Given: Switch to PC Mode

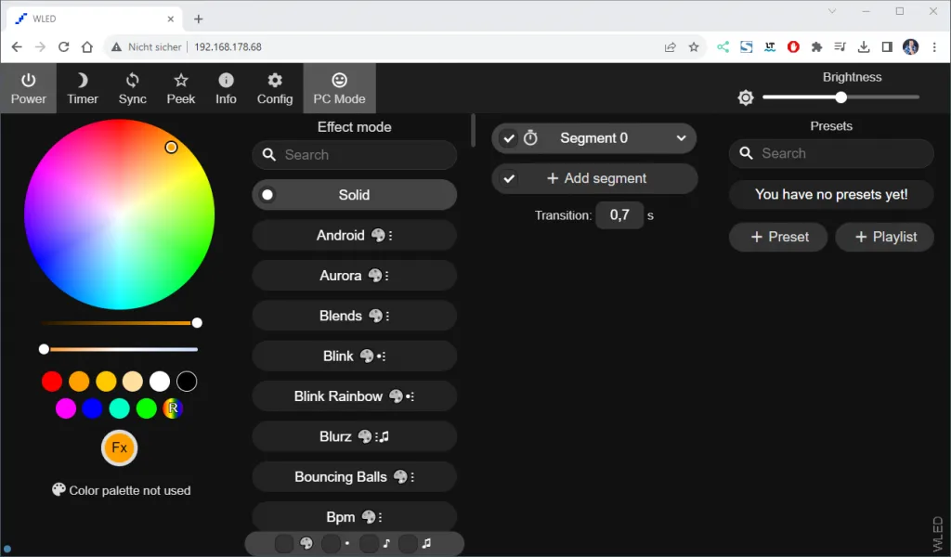Looking at the screenshot, I should tap(339, 88).
